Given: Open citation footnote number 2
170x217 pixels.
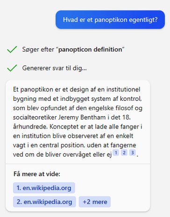Looking at the screenshot, I should [x=124, y=153].
